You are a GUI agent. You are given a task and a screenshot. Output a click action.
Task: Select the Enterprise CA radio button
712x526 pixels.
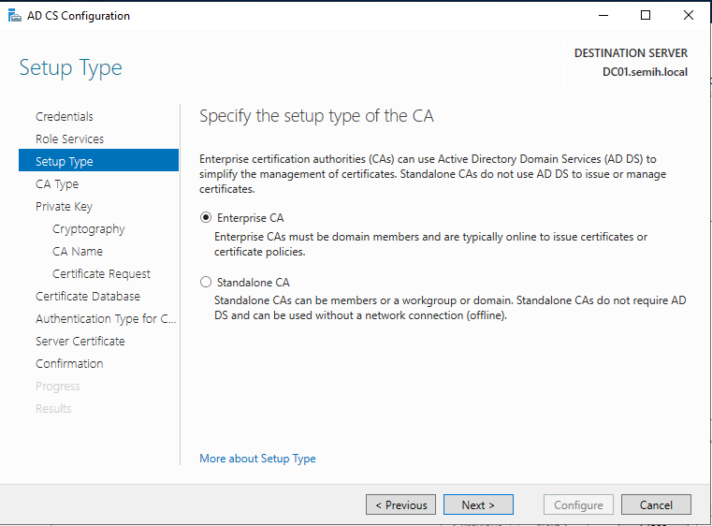click(206, 218)
